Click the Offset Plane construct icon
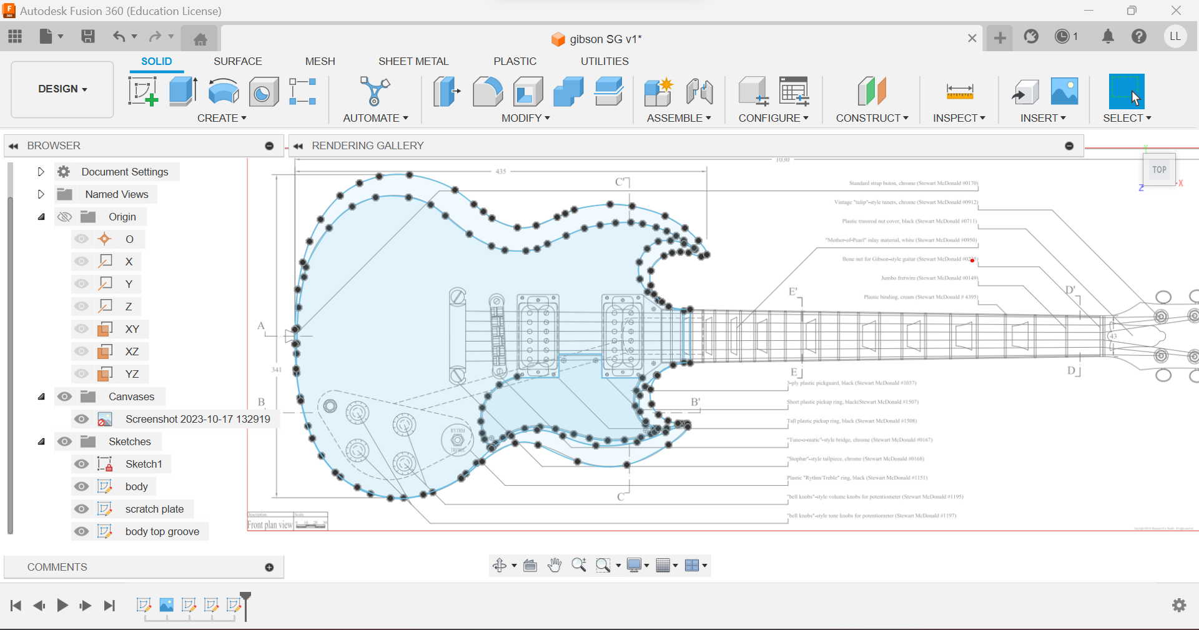Screen dimensions: 1199x630 [x=872, y=91]
